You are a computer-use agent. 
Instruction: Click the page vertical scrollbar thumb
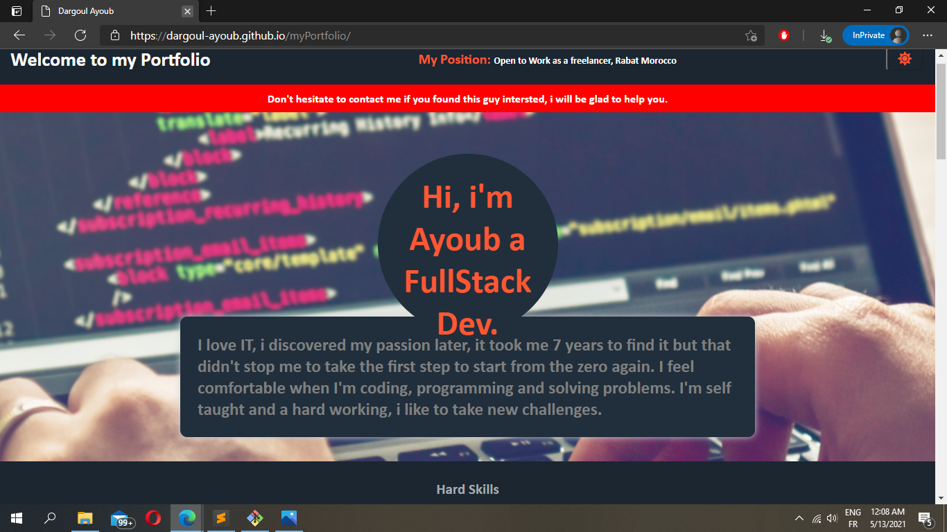941,111
